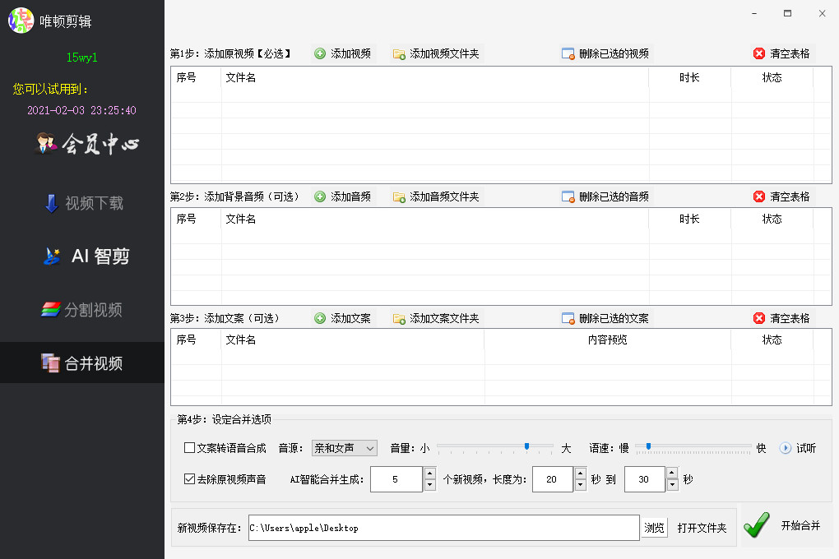Click the save path input field
839x559 pixels.
443,528
